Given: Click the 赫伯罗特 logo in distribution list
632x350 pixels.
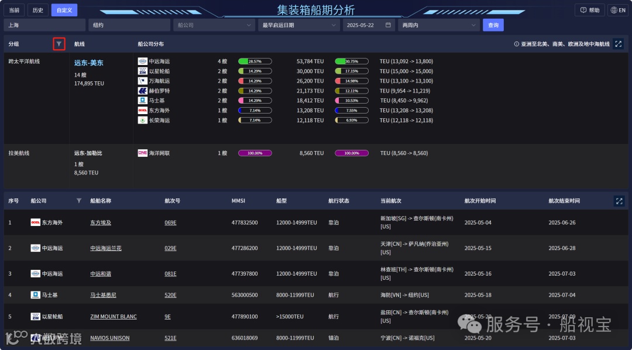Looking at the screenshot, I should tap(143, 91).
